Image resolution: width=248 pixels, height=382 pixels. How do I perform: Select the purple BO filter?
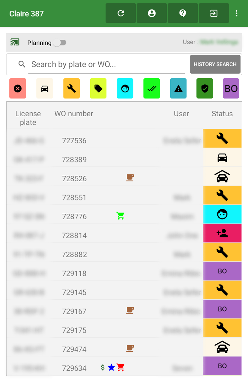pyautogui.click(x=231, y=88)
